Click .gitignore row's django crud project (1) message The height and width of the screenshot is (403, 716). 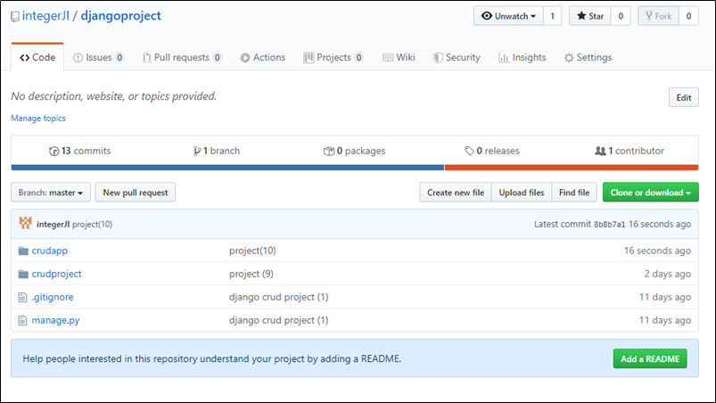(x=278, y=297)
